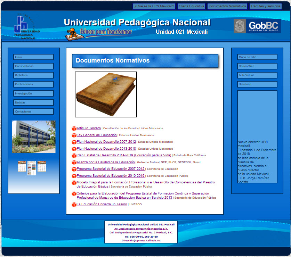The image size is (291, 257).
Task: Open Publicaciones in the left sidebar
Action: click(33, 84)
